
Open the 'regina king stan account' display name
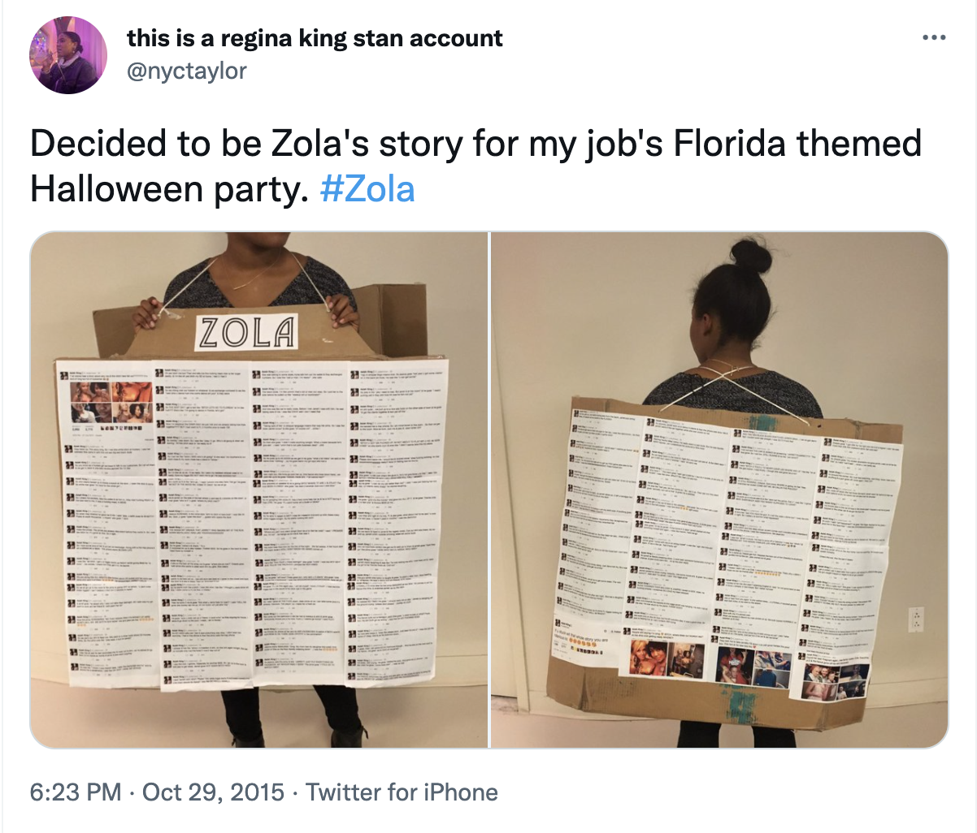315,38
